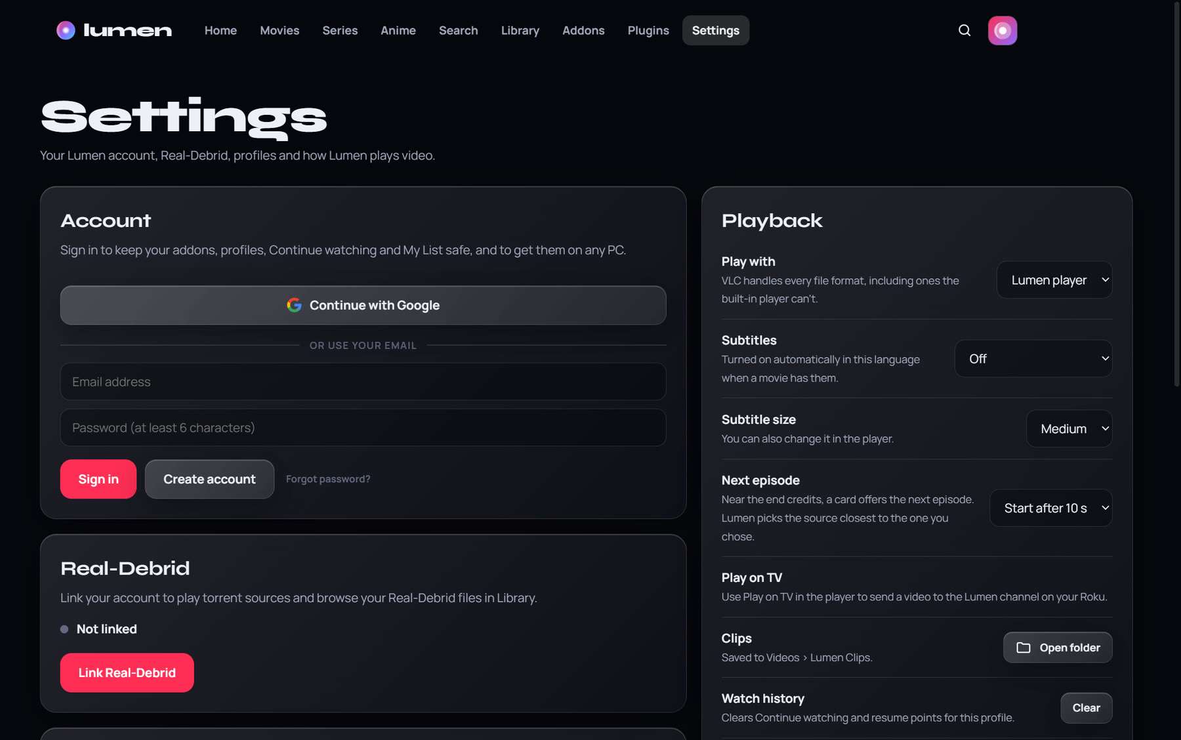Open search via the magnifier icon
The image size is (1181, 740).
pos(964,30)
